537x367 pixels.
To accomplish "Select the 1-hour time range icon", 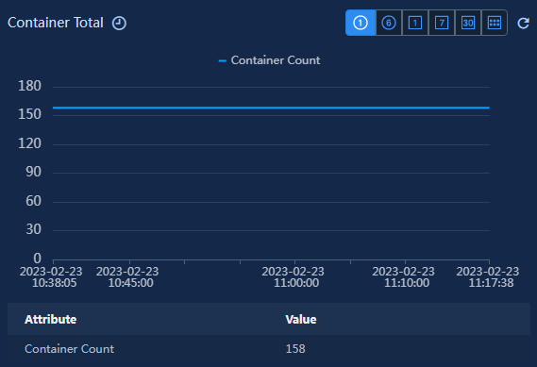I will [x=361, y=23].
